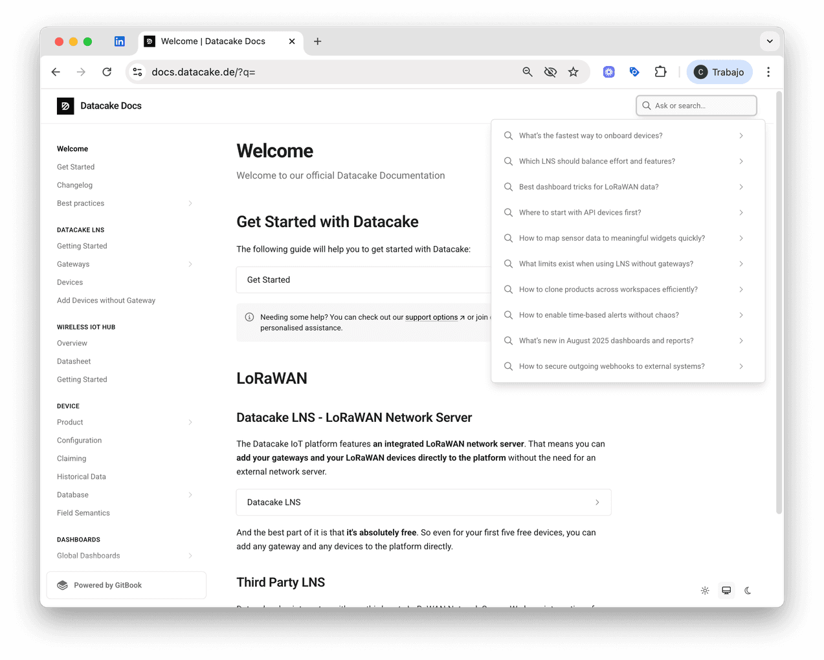Click the address bar URL
824x660 pixels.
coord(203,72)
